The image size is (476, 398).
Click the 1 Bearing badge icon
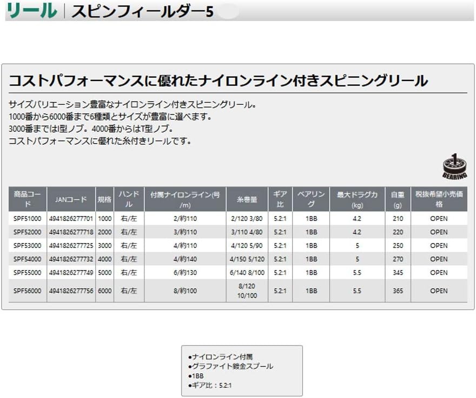click(x=454, y=167)
